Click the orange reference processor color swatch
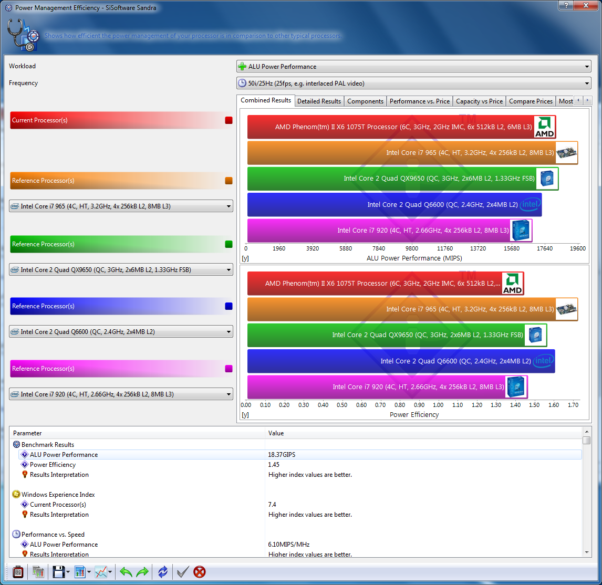The width and height of the screenshot is (602, 585). point(229,181)
